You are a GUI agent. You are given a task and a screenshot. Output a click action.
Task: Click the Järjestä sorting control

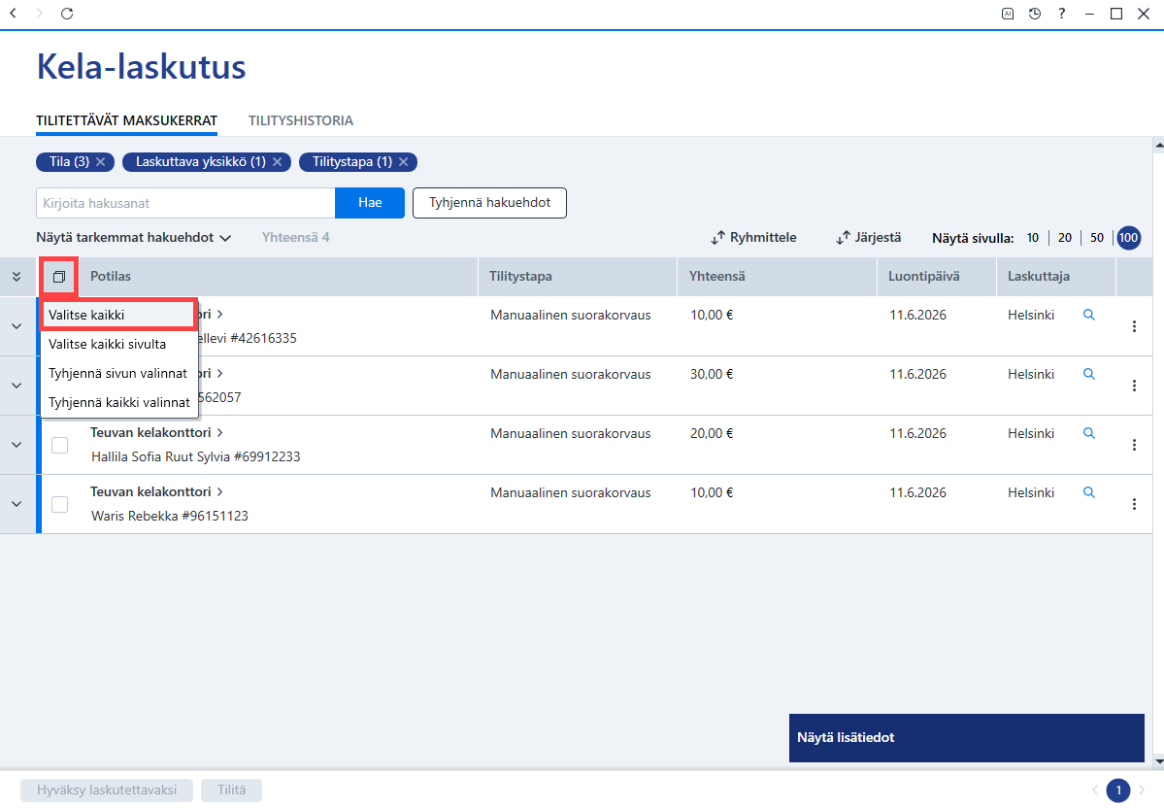[x=869, y=238]
